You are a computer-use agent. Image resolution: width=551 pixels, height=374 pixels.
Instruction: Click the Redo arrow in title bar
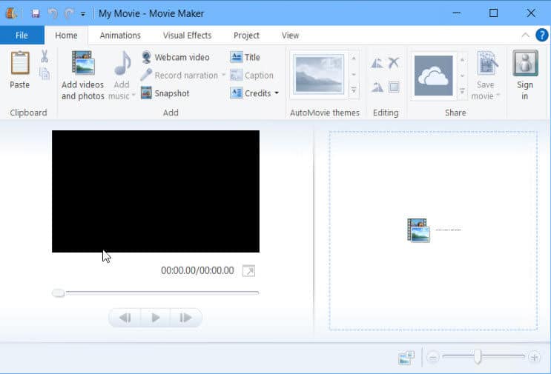pyautogui.click(x=69, y=13)
